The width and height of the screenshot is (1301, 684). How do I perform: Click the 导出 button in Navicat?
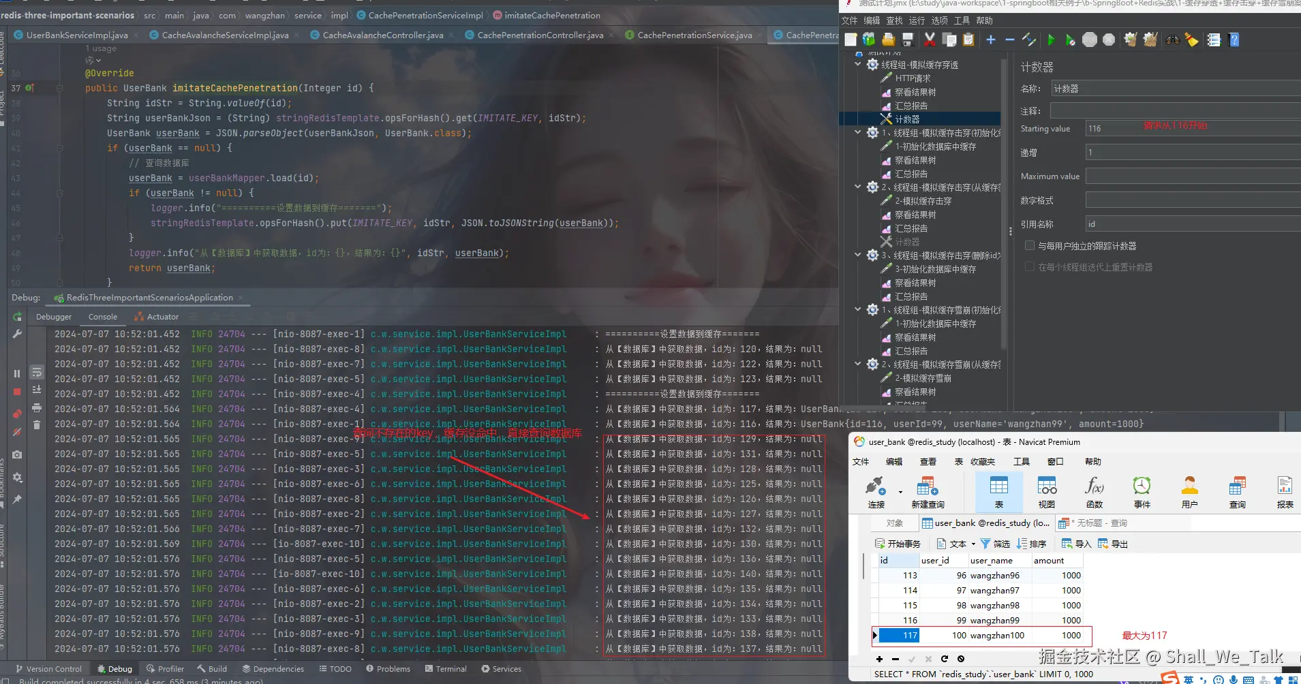pyautogui.click(x=1113, y=543)
